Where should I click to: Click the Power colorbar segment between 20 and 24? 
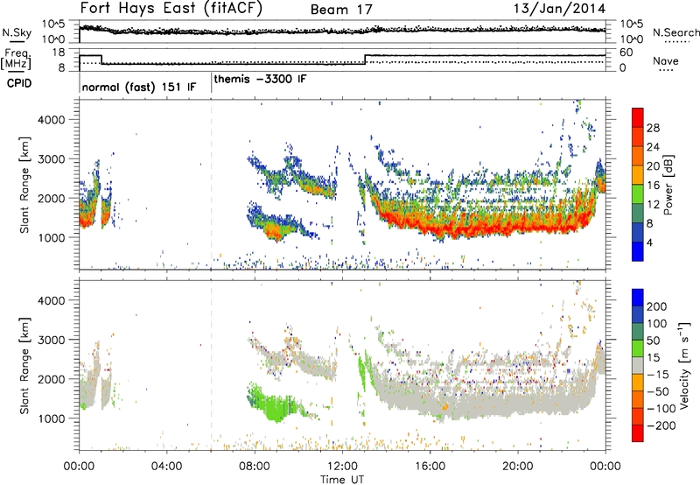(638, 156)
